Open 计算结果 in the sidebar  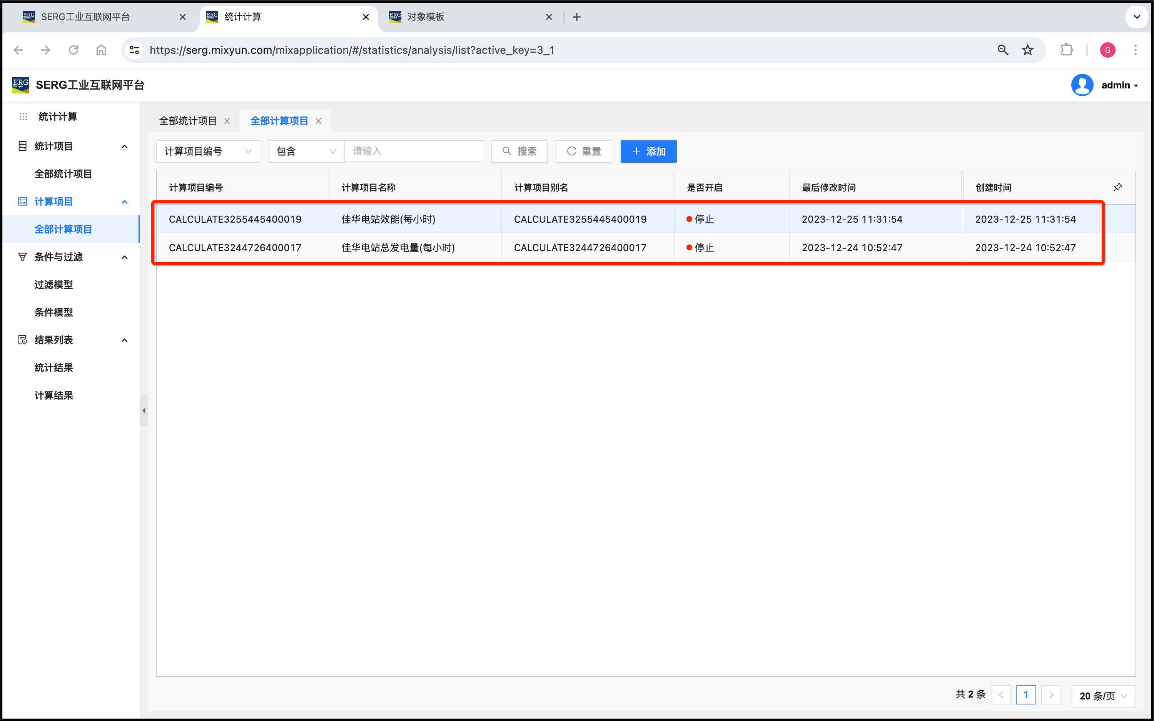[x=54, y=395]
